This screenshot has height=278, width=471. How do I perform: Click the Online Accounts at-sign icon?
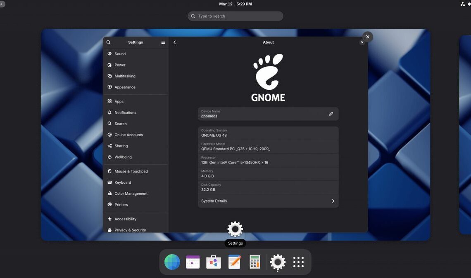[109, 135]
